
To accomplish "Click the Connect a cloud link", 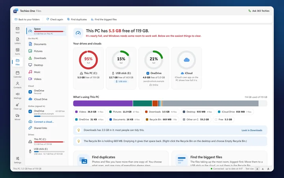I will point(44,122).
